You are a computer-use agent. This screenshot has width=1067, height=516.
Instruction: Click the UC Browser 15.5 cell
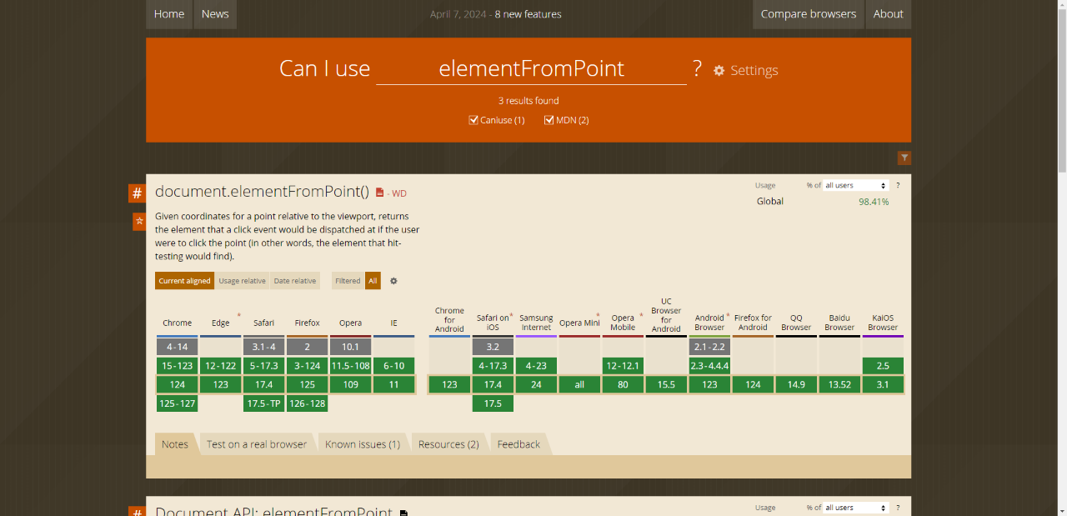[x=666, y=385]
